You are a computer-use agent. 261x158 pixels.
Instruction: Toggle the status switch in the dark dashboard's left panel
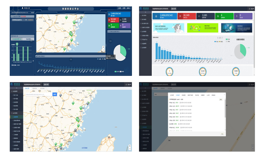pyautogui.click(x=26, y=20)
